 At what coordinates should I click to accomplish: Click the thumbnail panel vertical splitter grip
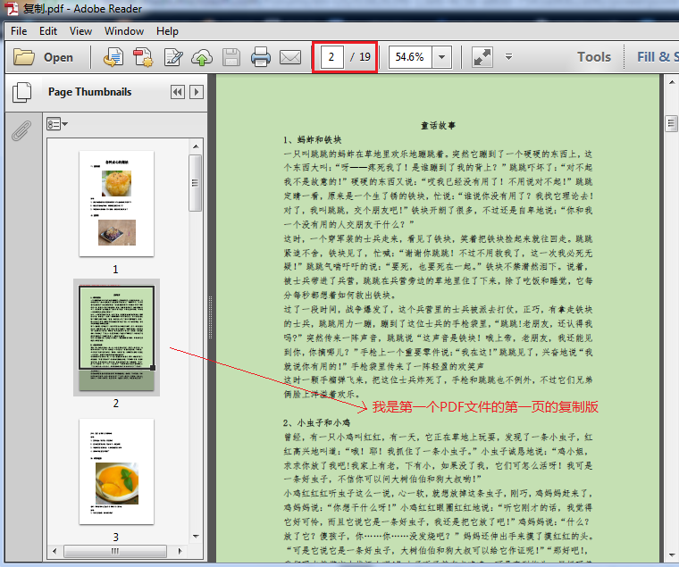click(211, 318)
